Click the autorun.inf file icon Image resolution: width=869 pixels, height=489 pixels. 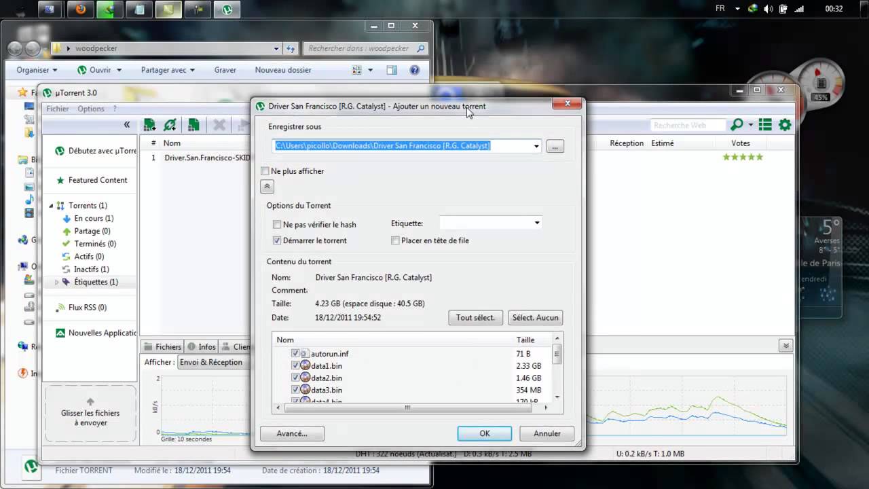305,354
